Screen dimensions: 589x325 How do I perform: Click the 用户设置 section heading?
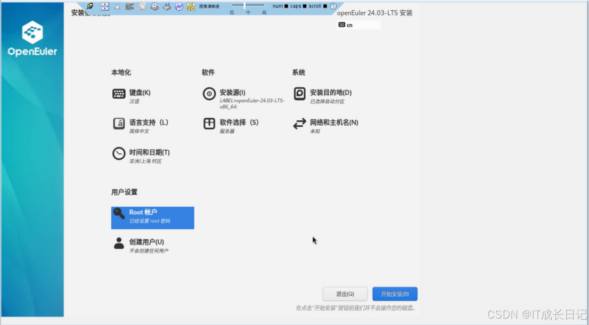124,192
